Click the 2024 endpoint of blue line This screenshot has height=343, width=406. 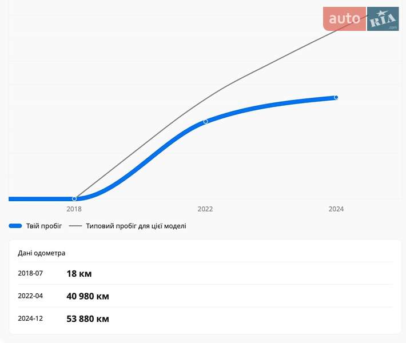(336, 97)
